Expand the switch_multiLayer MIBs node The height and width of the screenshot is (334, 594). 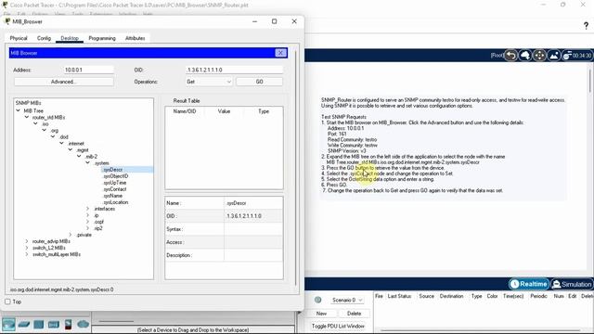coord(27,254)
